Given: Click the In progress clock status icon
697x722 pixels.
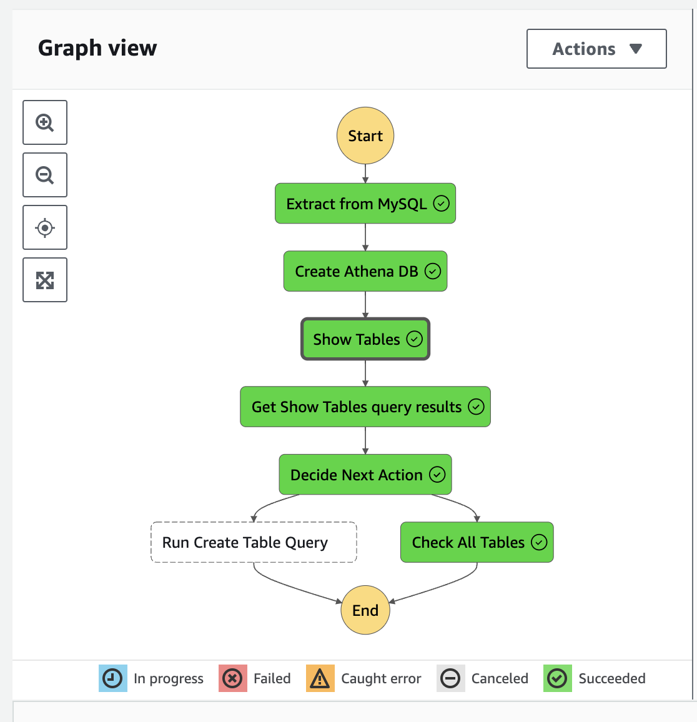Looking at the screenshot, I should [x=111, y=678].
